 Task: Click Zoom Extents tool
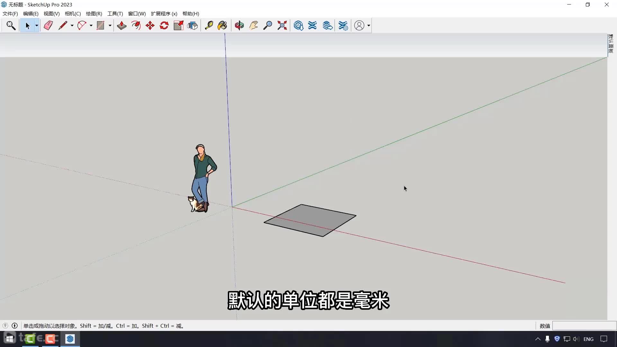point(282,26)
